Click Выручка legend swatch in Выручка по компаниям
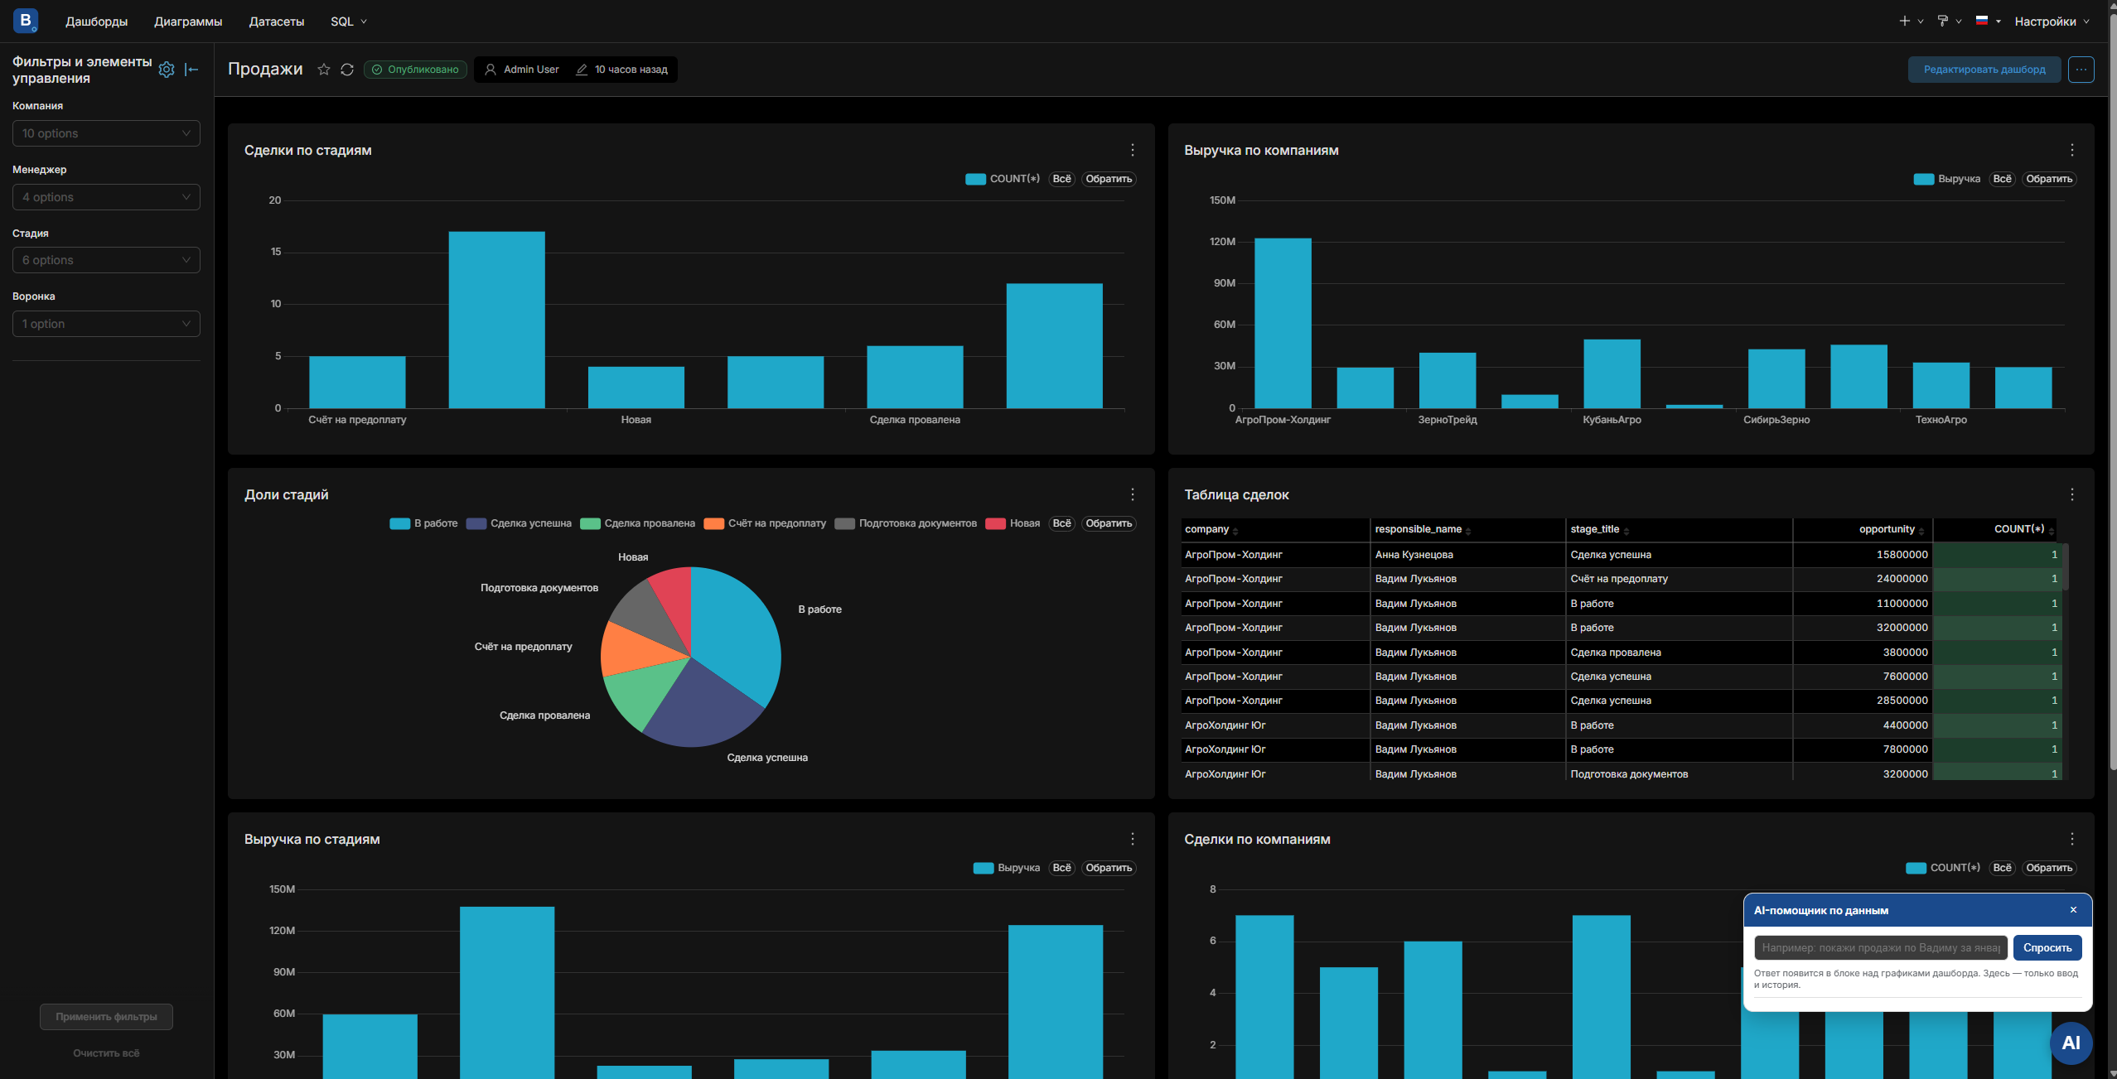 coord(1924,179)
